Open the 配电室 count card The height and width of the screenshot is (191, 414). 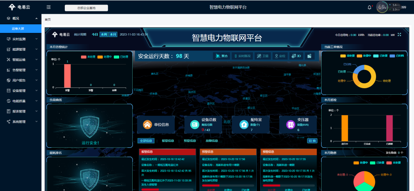250,125
